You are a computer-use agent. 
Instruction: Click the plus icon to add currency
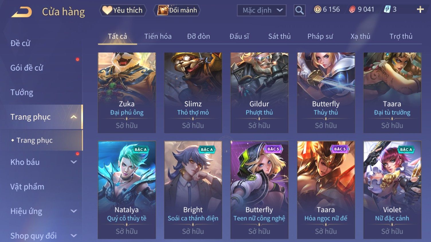(420, 10)
